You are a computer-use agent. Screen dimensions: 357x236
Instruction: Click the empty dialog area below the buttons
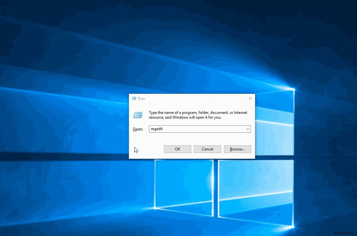point(191,155)
